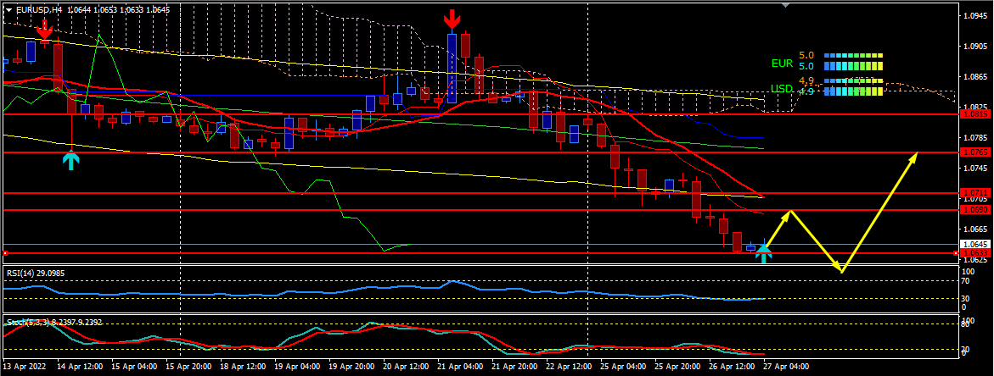Click the 21 Apr 04:00 time axis label
The image size is (994, 376).
tap(458, 369)
